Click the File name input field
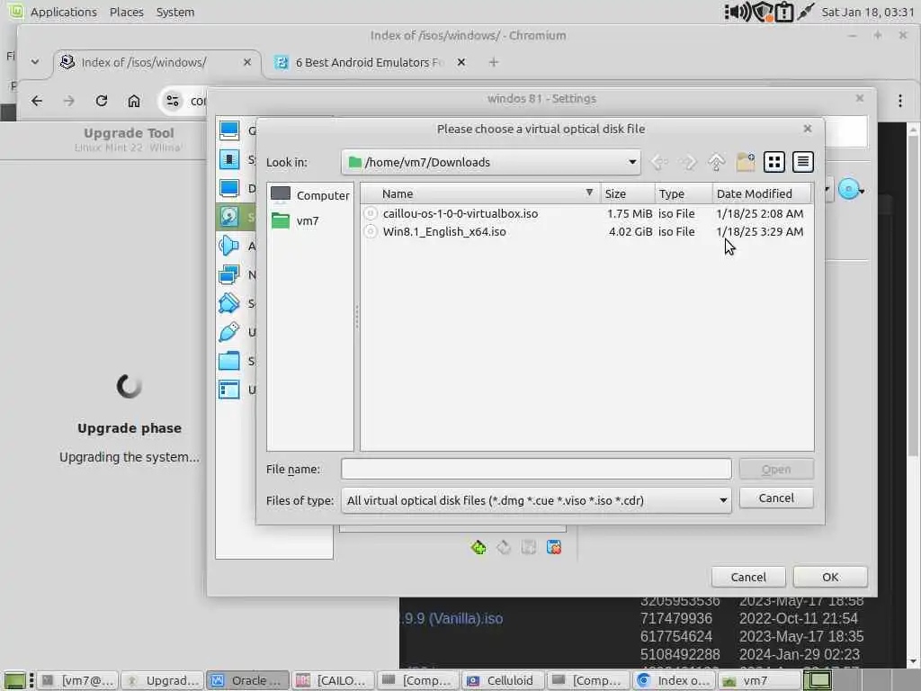The height and width of the screenshot is (691, 921). [536, 469]
